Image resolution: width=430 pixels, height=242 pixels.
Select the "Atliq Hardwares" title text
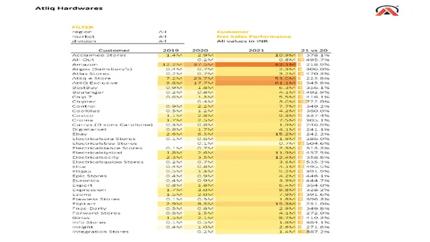pyautogui.click(x=69, y=8)
